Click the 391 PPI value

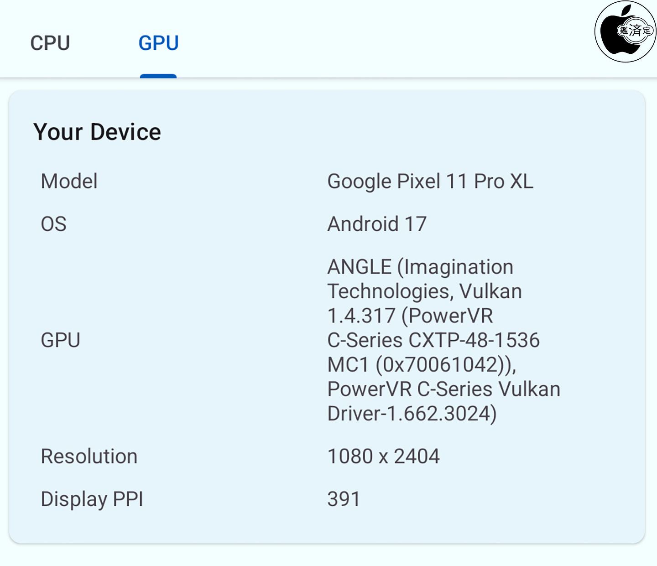[x=344, y=499]
